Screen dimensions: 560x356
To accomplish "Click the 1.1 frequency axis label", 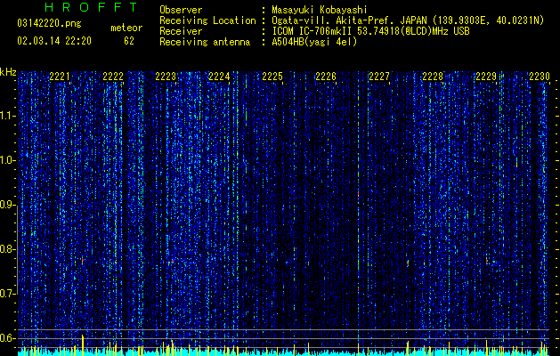I will pyautogui.click(x=7, y=116).
